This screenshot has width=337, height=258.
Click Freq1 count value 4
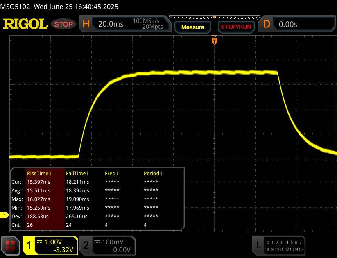tap(106, 225)
